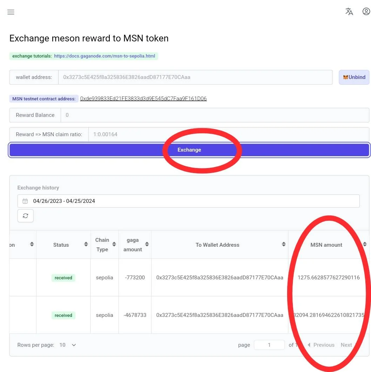Open the hamburger navigation menu
371x372 pixels.
point(11,12)
